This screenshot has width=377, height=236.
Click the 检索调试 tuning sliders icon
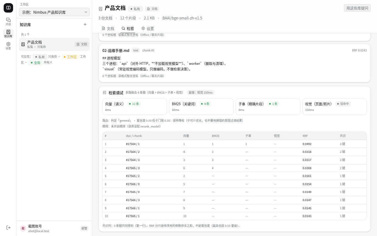(104, 93)
